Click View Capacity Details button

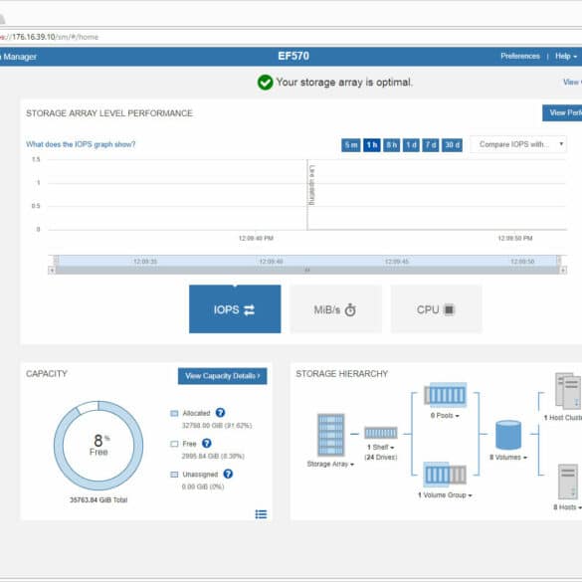[222, 376]
